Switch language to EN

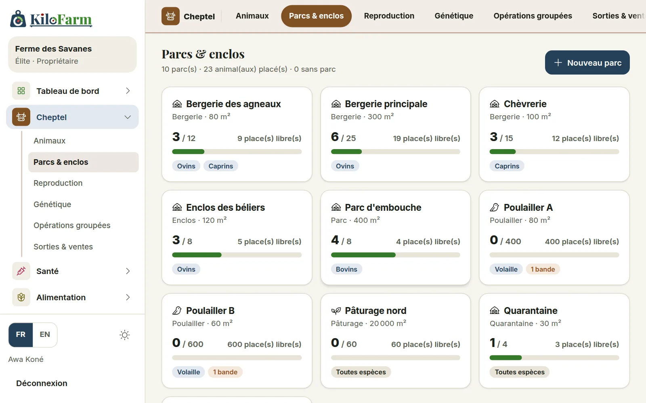click(x=45, y=334)
